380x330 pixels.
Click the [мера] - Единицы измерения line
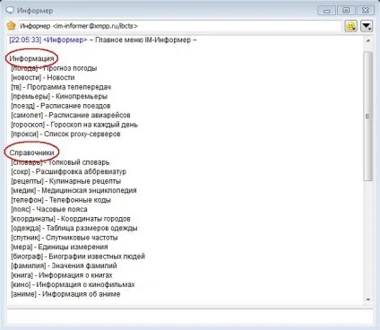[59, 247]
